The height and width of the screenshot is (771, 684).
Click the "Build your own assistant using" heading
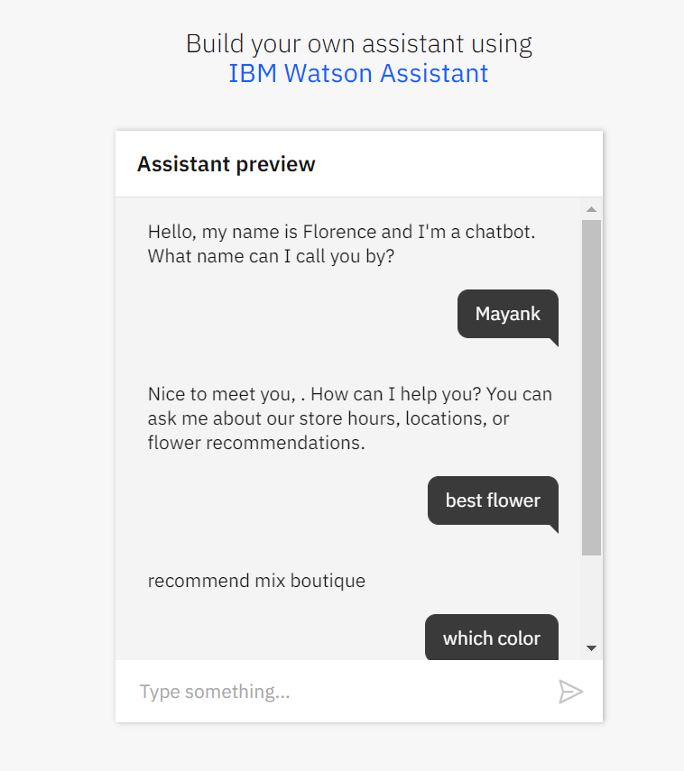click(358, 43)
